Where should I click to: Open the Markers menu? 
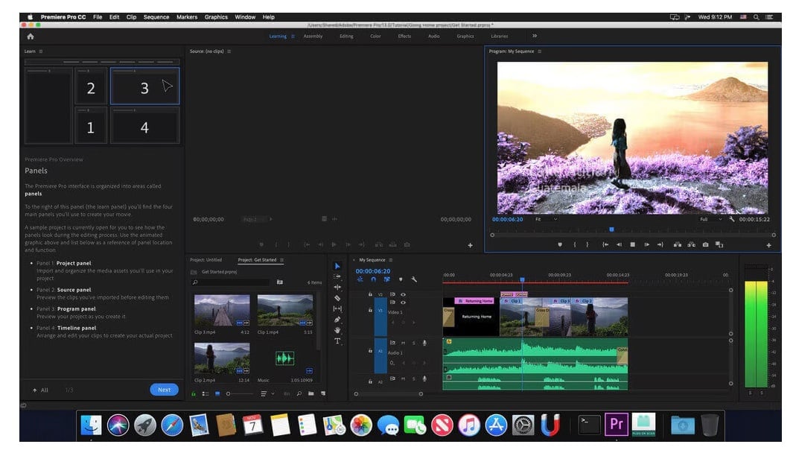coord(187,16)
